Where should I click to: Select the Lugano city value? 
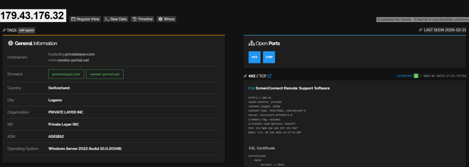tap(55, 100)
